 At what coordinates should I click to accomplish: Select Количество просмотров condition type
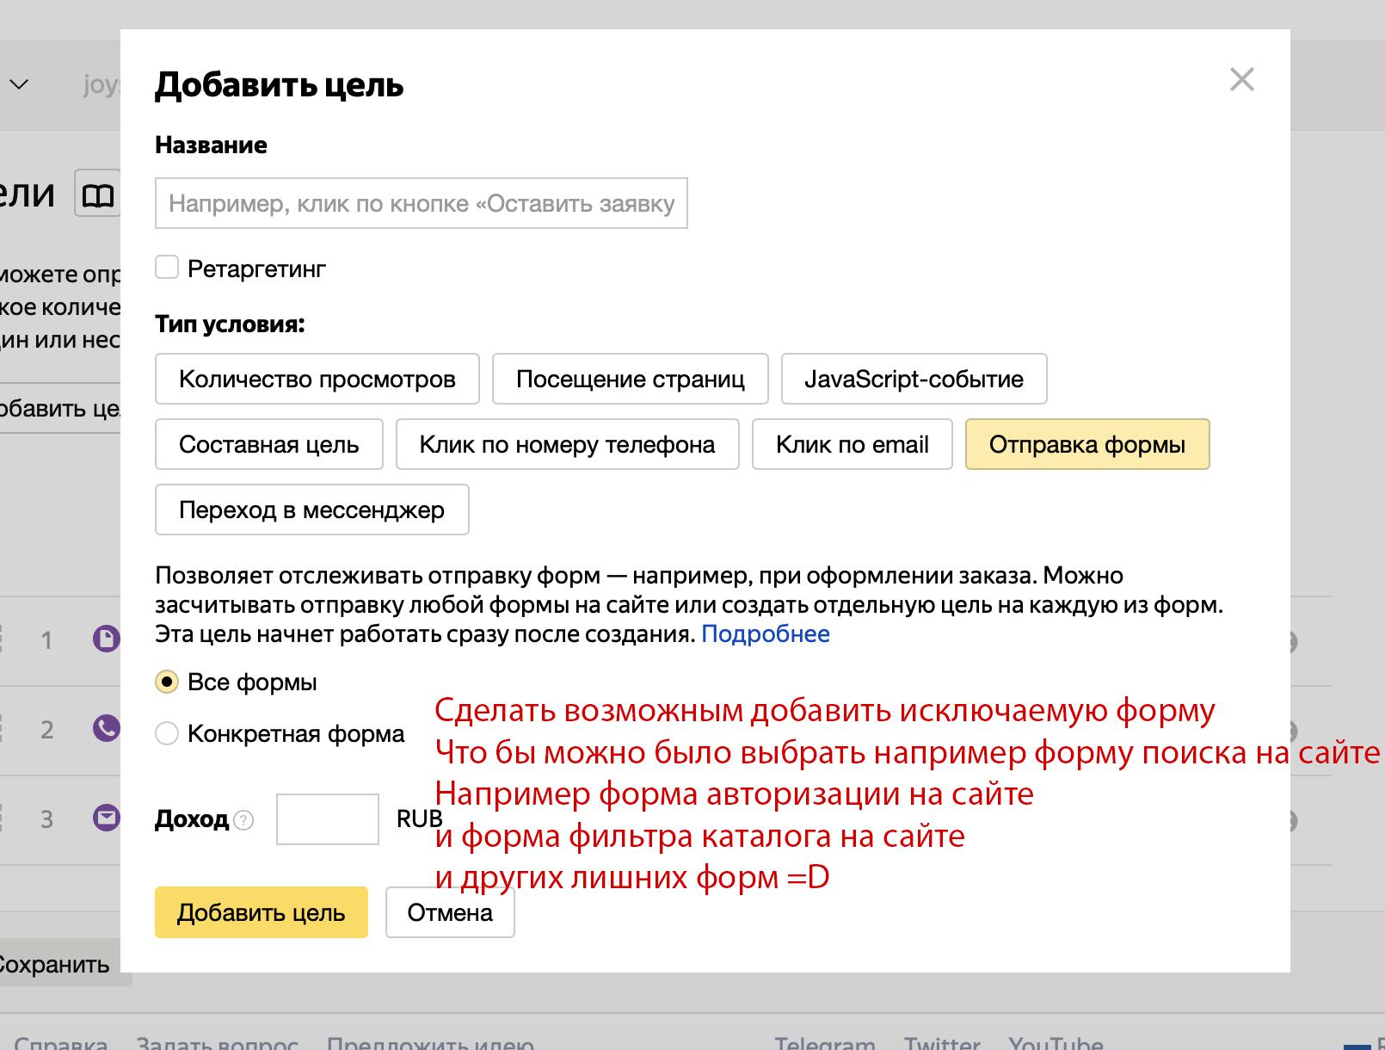tap(317, 379)
